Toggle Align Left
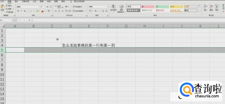Screen dimensions: 225x104 tap(56, 11)
